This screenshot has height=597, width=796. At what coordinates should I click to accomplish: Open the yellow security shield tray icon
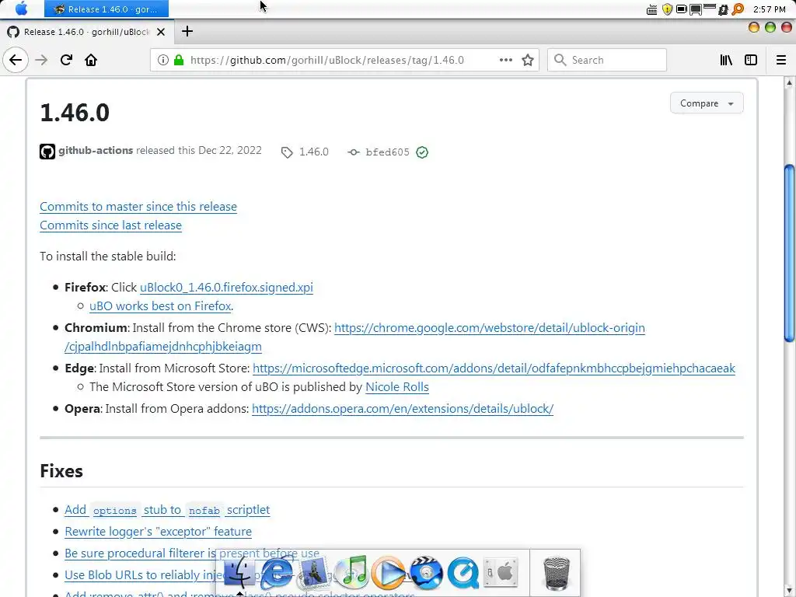pyautogui.click(x=667, y=9)
